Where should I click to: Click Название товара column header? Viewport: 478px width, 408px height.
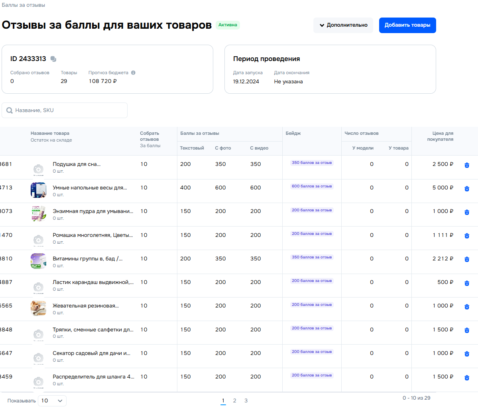pyautogui.click(x=50, y=133)
